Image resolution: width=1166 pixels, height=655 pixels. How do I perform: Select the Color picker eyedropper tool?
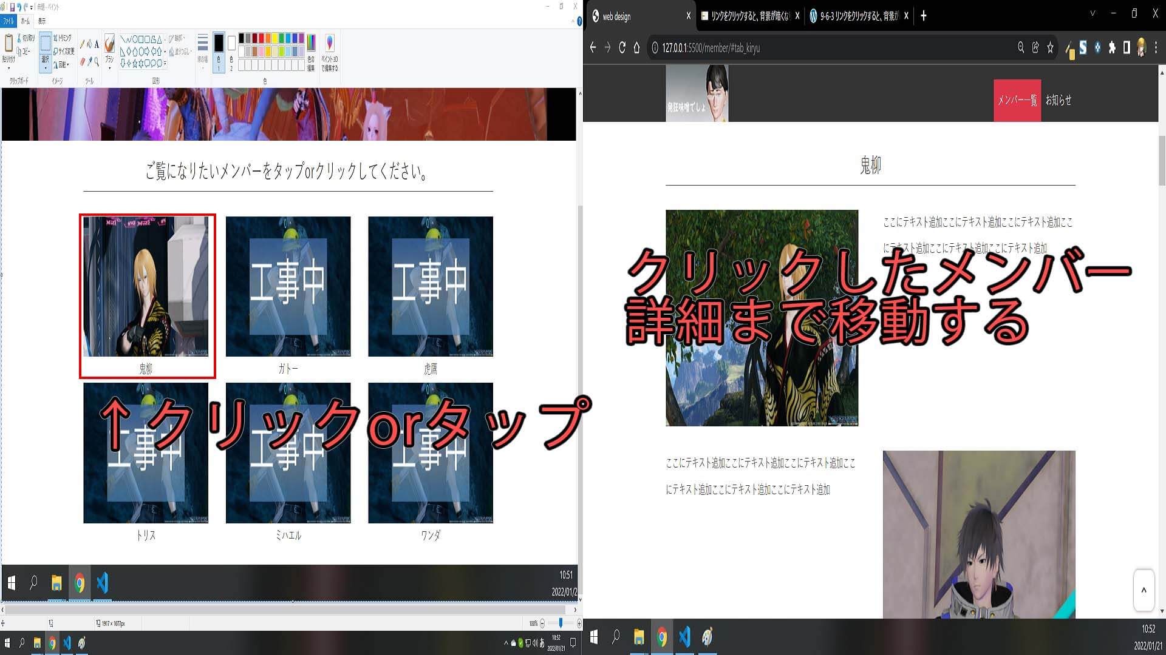pyautogui.click(x=89, y=61)
